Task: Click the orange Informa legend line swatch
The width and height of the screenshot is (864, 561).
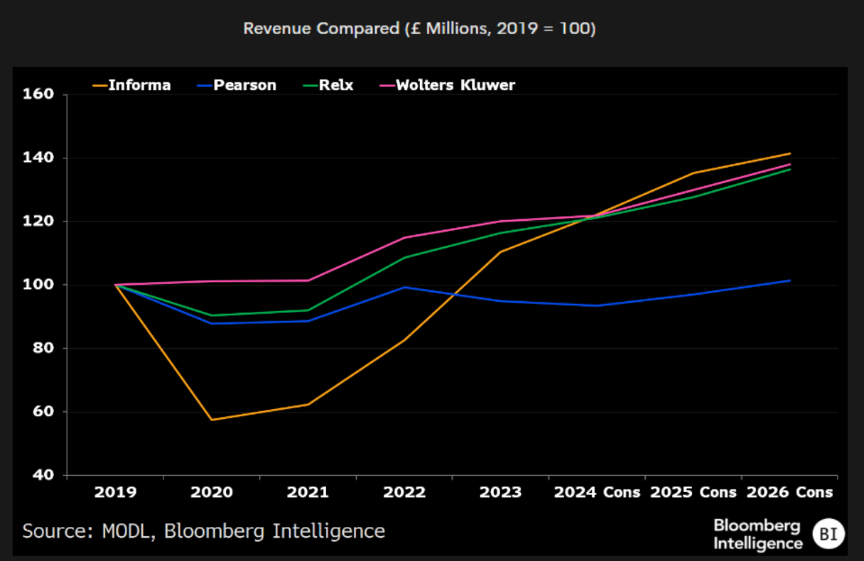Action: 99,86
